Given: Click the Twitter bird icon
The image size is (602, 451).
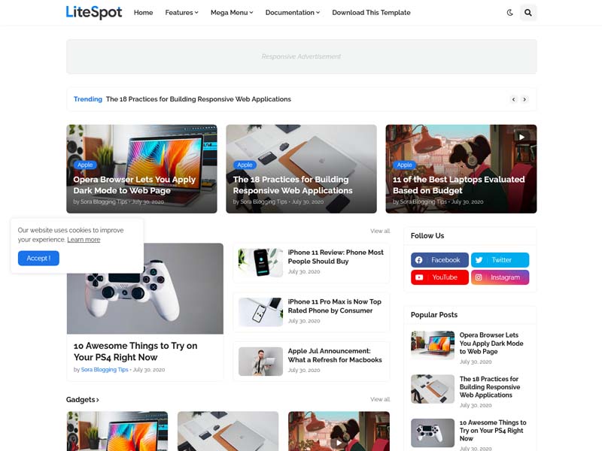Looking at the screenshot, I should coord(479,260).
